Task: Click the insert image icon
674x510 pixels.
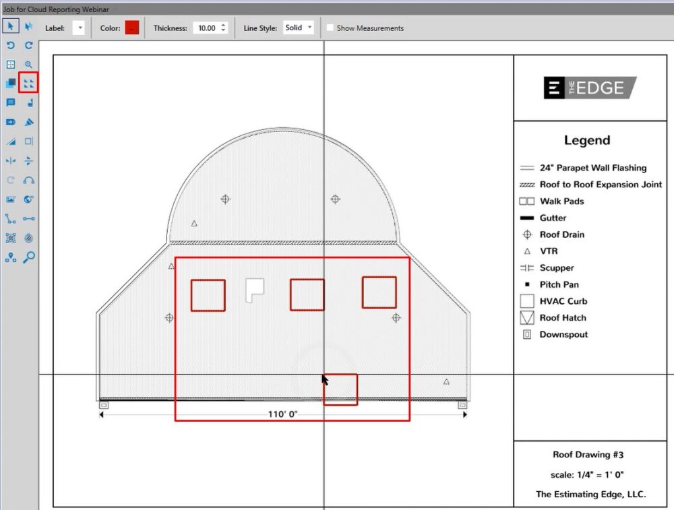Action: tap(9, 199)
